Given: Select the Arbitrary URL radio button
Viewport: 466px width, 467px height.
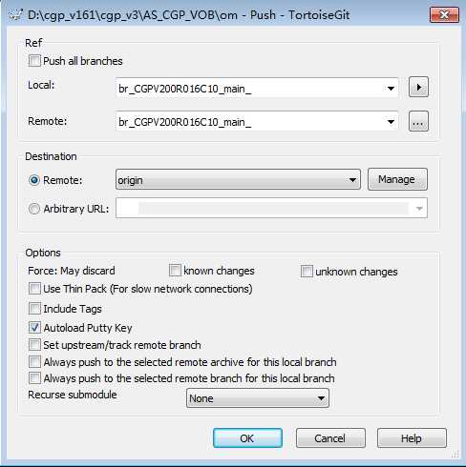Looking at the screenshot, I should click(34, 209).
